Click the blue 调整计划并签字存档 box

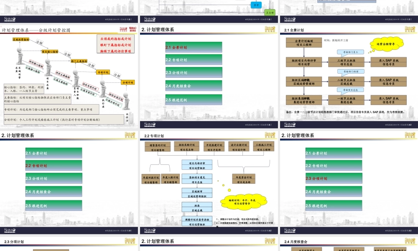click(197, 222)
